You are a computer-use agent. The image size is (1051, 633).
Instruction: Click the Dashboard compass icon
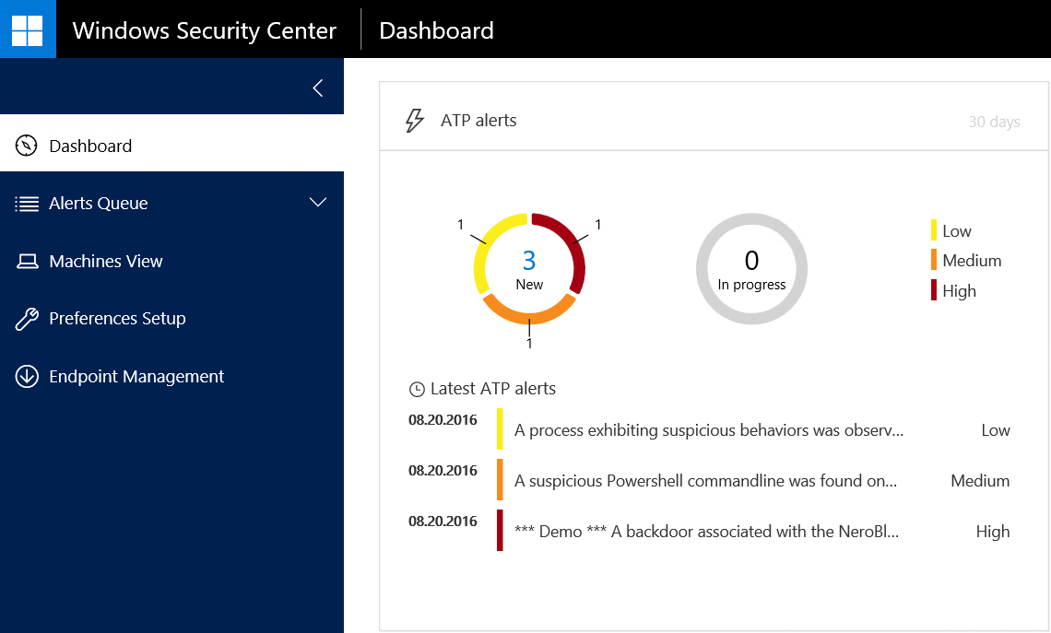tap(27, 146)
